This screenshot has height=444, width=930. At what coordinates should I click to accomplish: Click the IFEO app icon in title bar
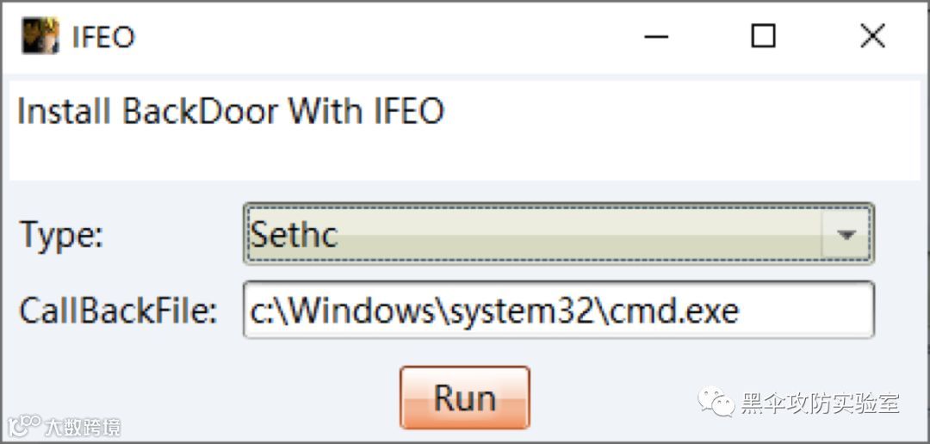point(40,36)
